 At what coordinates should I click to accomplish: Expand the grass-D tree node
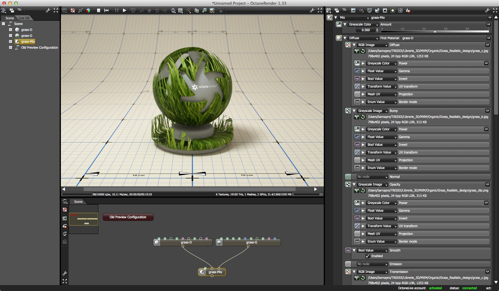[x=10, y=30]
